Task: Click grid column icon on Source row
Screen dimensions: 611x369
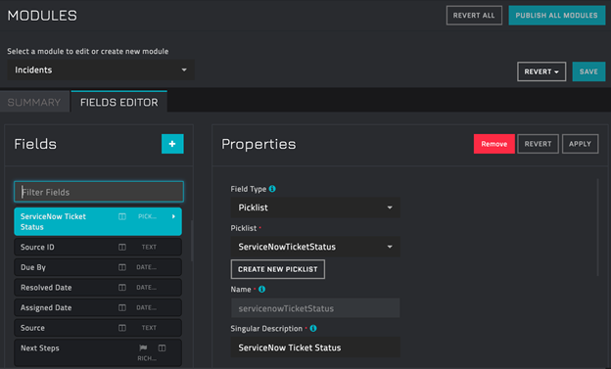Action: (122, 328)
